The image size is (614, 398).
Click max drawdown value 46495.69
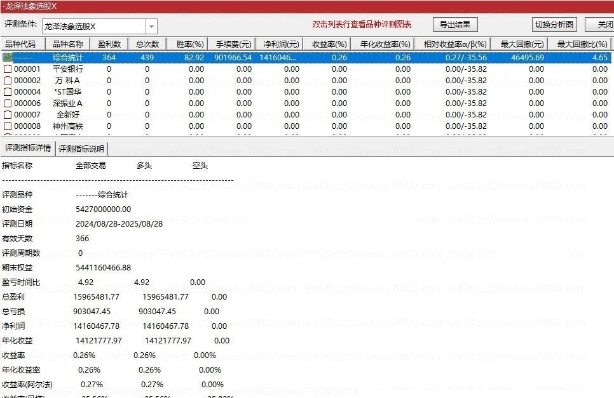[x=528, y=58]
